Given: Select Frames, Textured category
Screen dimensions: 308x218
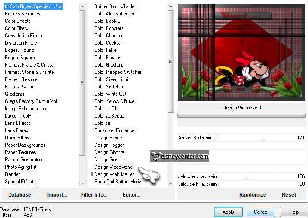Looking at the screenshot, I should [23, 79].
